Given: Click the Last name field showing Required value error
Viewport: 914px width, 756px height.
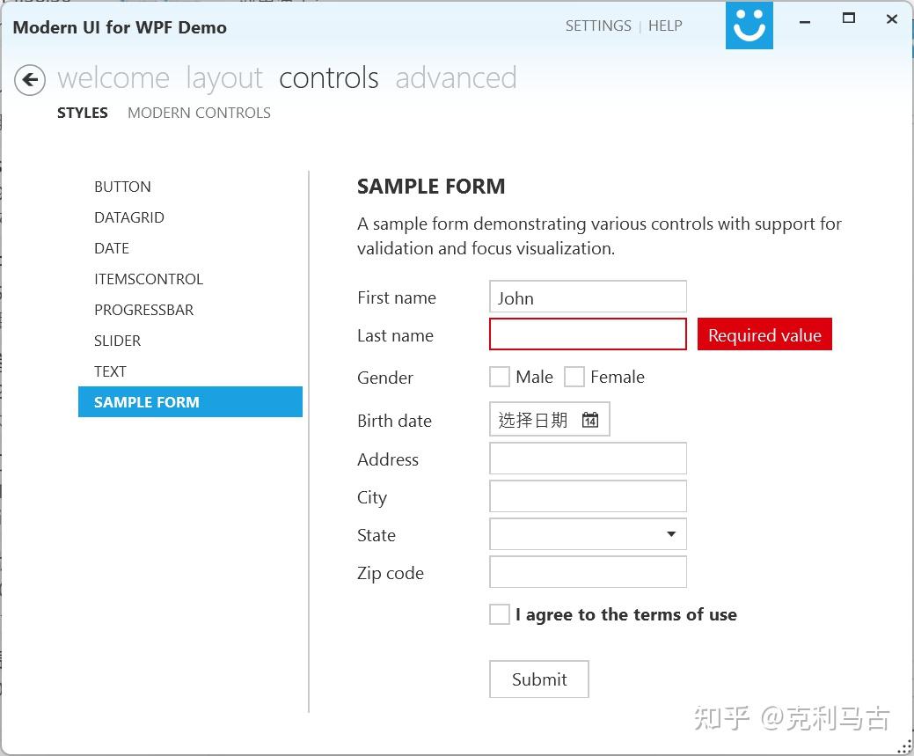Looking at the screenshot, I should (x=587, y=334).
